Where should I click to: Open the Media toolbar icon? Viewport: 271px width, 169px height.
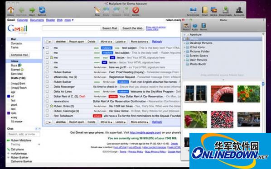[x=213, y=10]
